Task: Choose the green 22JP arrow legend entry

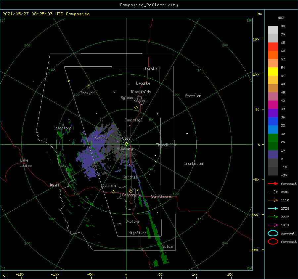Action: (x=273, y=217)
